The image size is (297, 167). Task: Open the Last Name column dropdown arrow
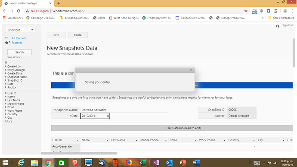136,140
